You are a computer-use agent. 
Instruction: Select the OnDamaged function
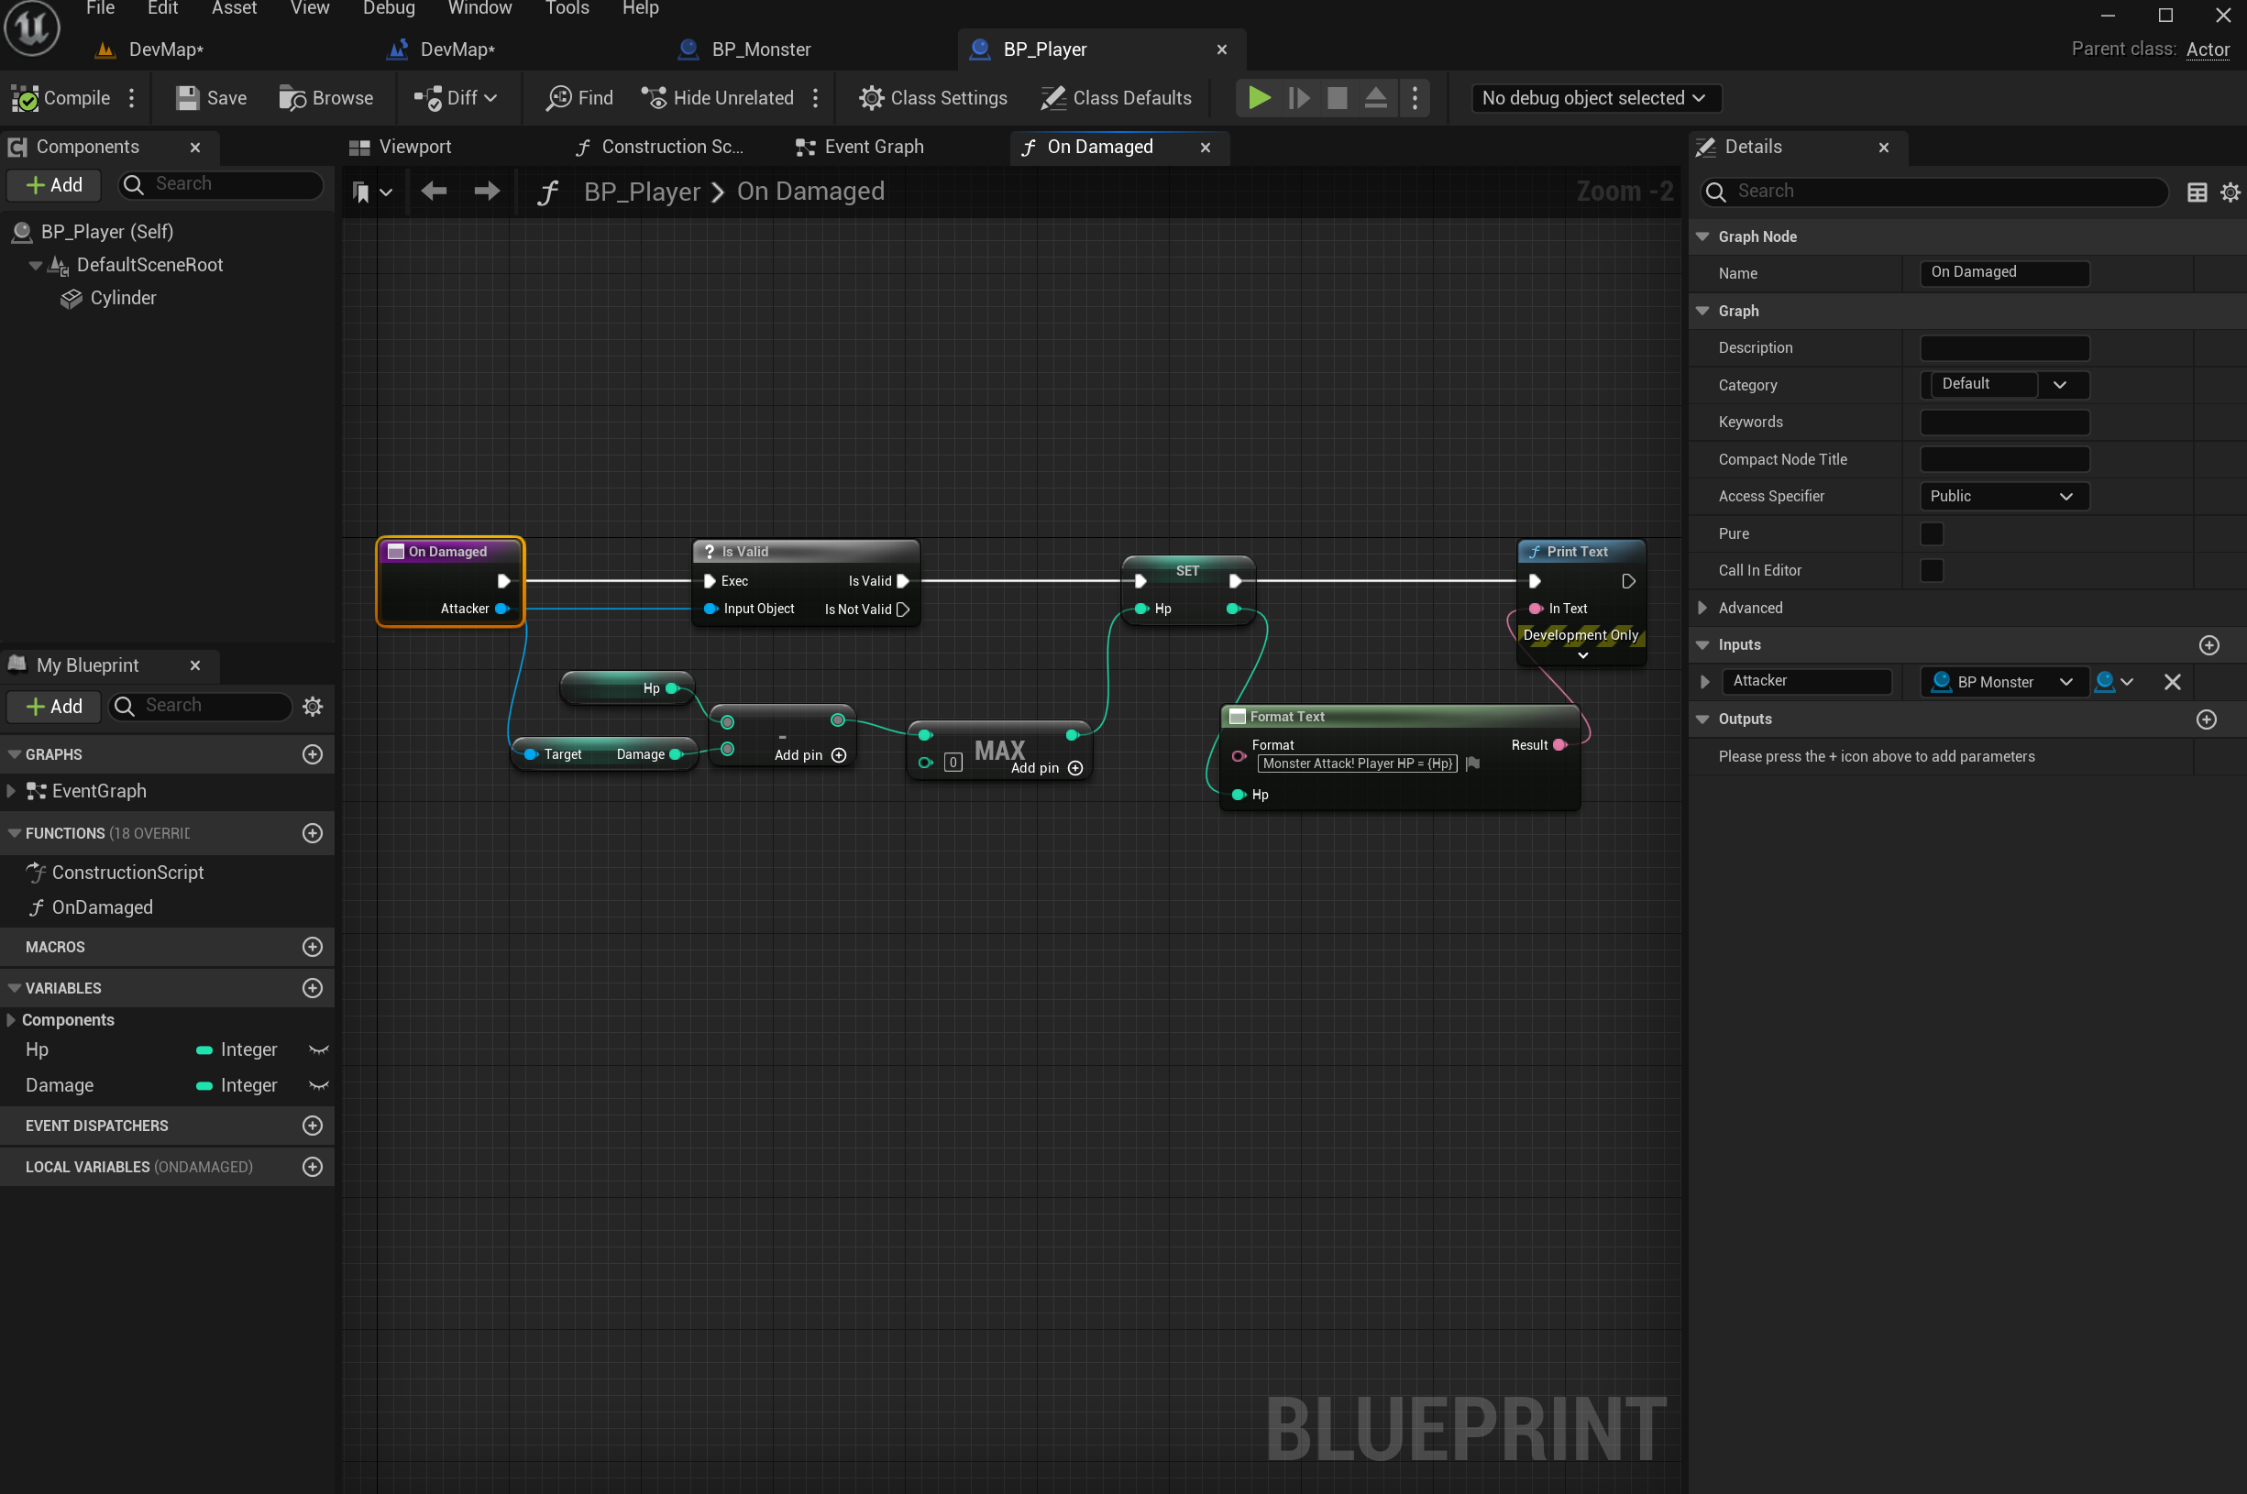pyautogui.click(x=102, y=907)
